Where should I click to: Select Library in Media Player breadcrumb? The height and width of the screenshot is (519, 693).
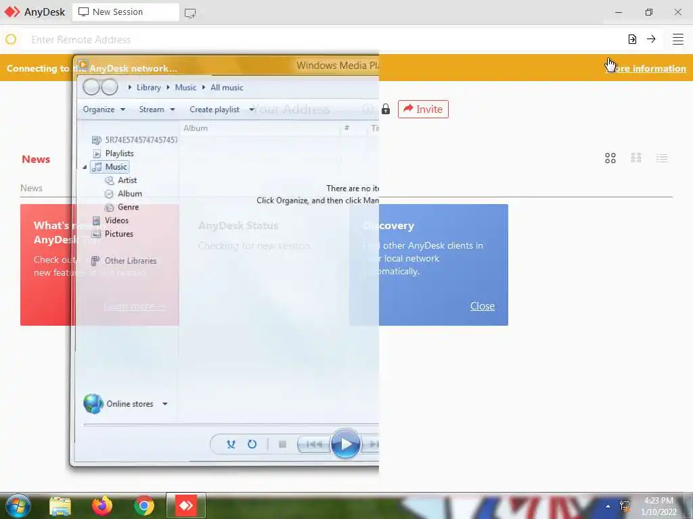pos(148,87)
